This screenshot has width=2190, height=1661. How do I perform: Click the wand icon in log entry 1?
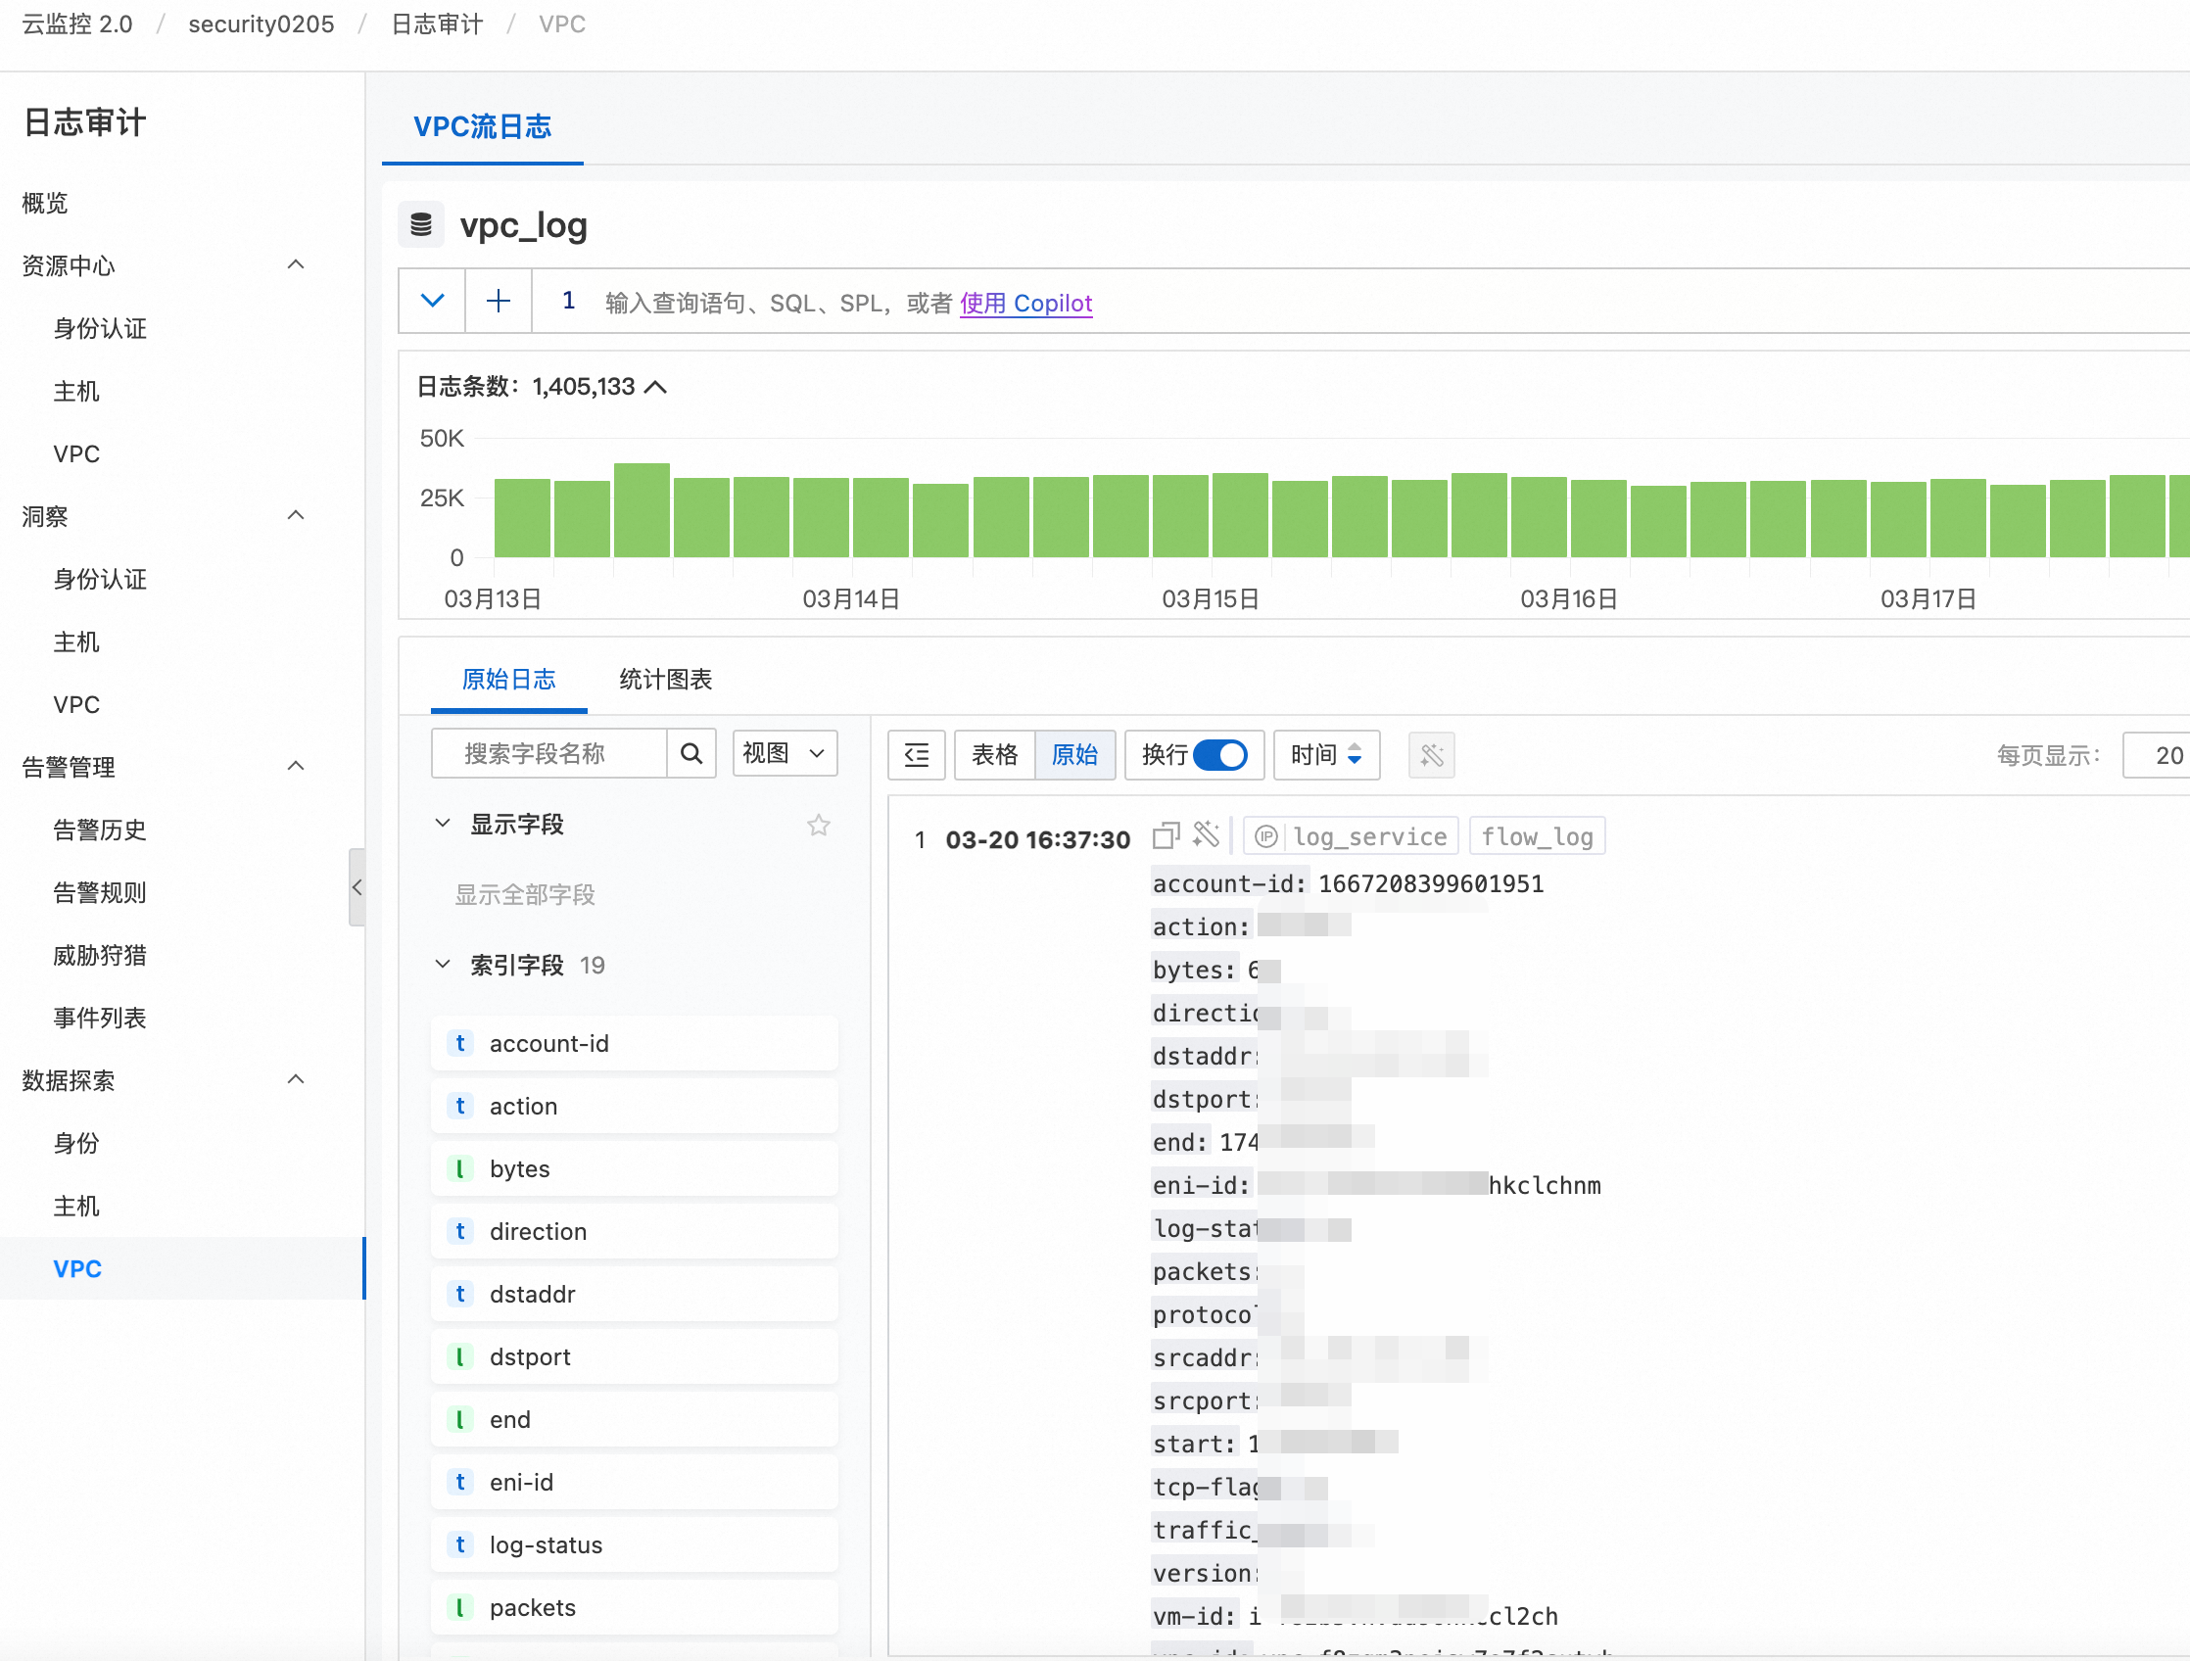point(1206,835)
